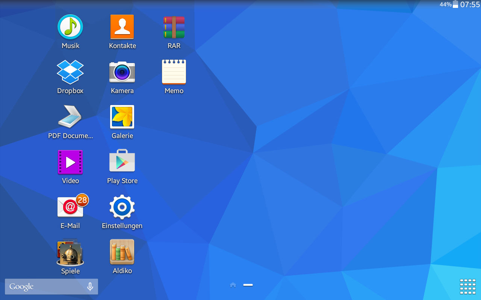Image resolution: width=481 pixels, height=300 pixels.
Task: Select the current page dash indicator
Action: [248, 285]
